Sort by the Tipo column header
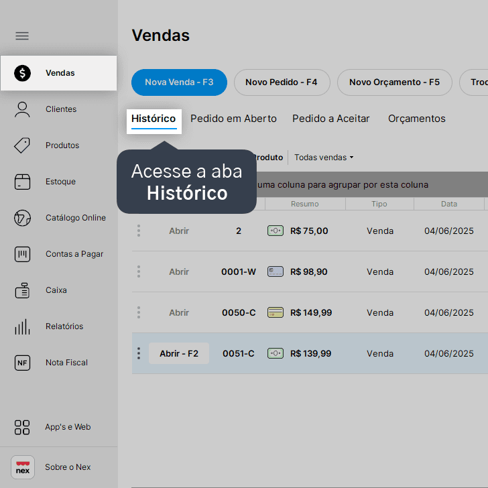Viewport: 488px width, 488px height. 379,204
